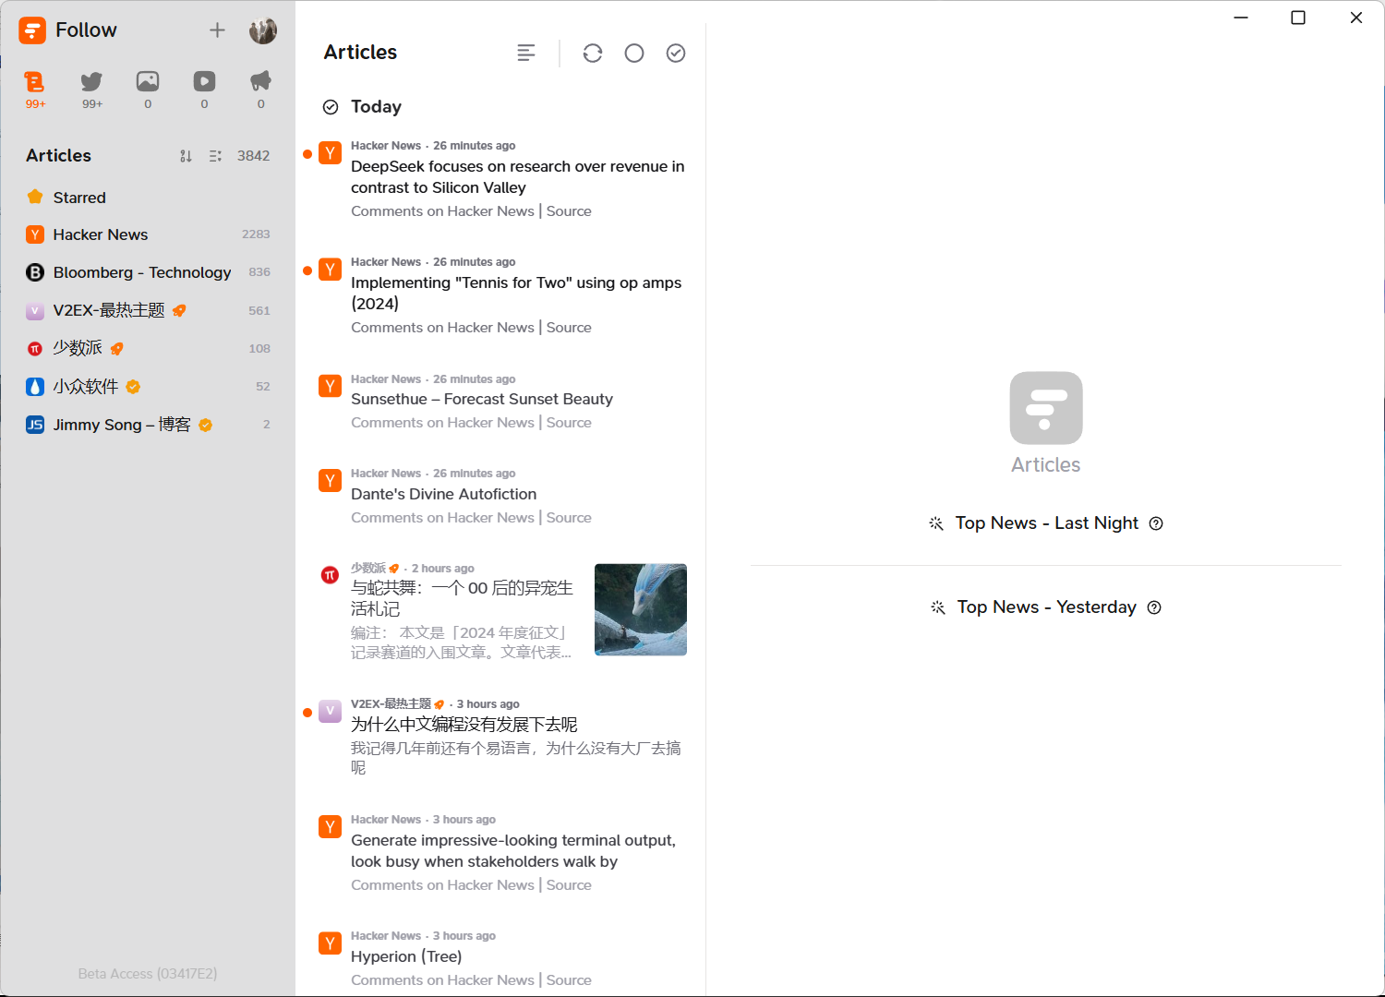Click the 小众软件 droplet feed icon

(x=35, y=387)
